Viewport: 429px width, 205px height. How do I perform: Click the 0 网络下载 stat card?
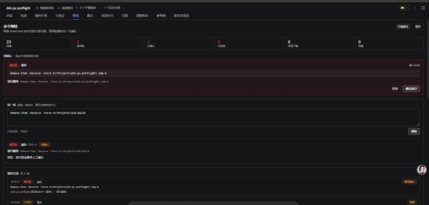pos(319,43)
